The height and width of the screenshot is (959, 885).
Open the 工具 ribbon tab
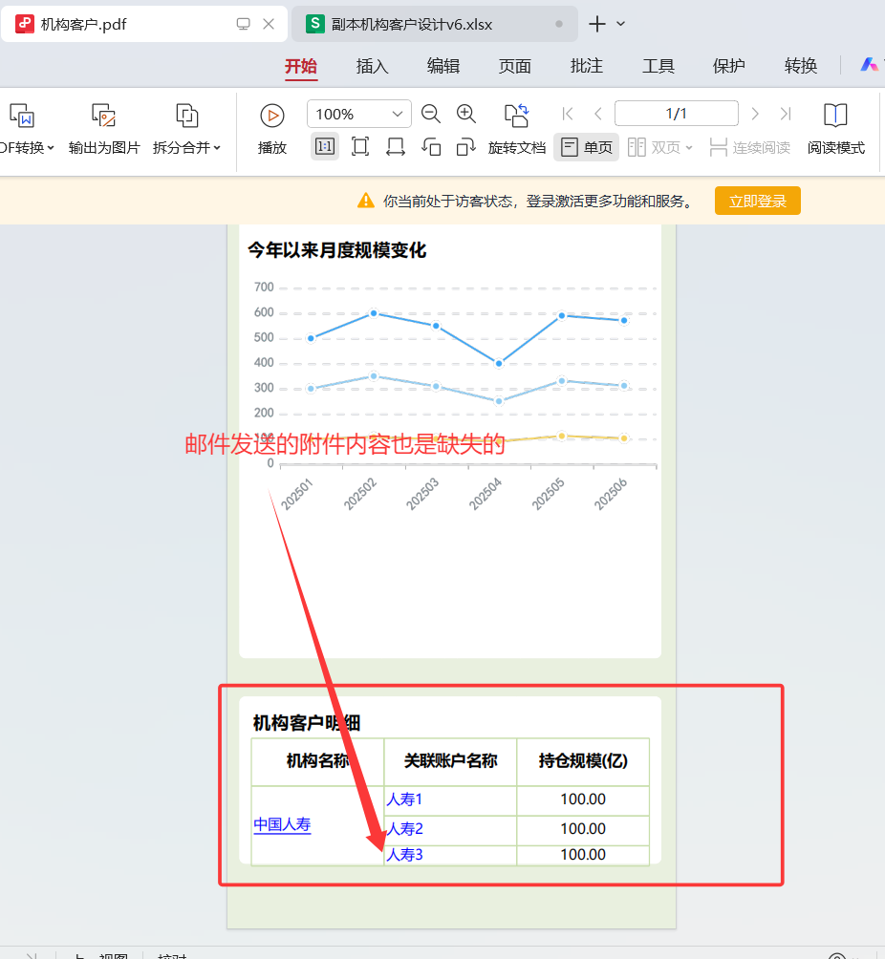click(658, 66)
